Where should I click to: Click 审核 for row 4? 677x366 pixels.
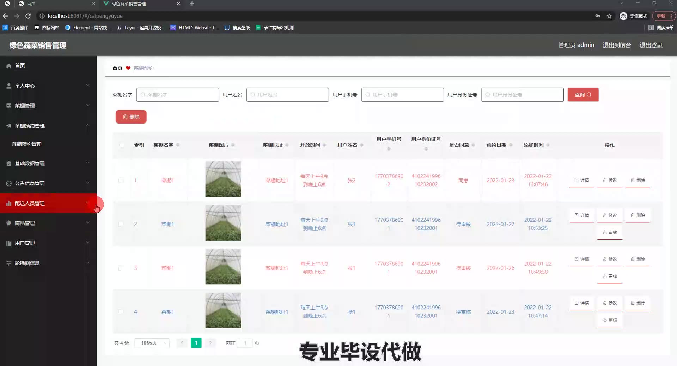click(x=610, y=320)
